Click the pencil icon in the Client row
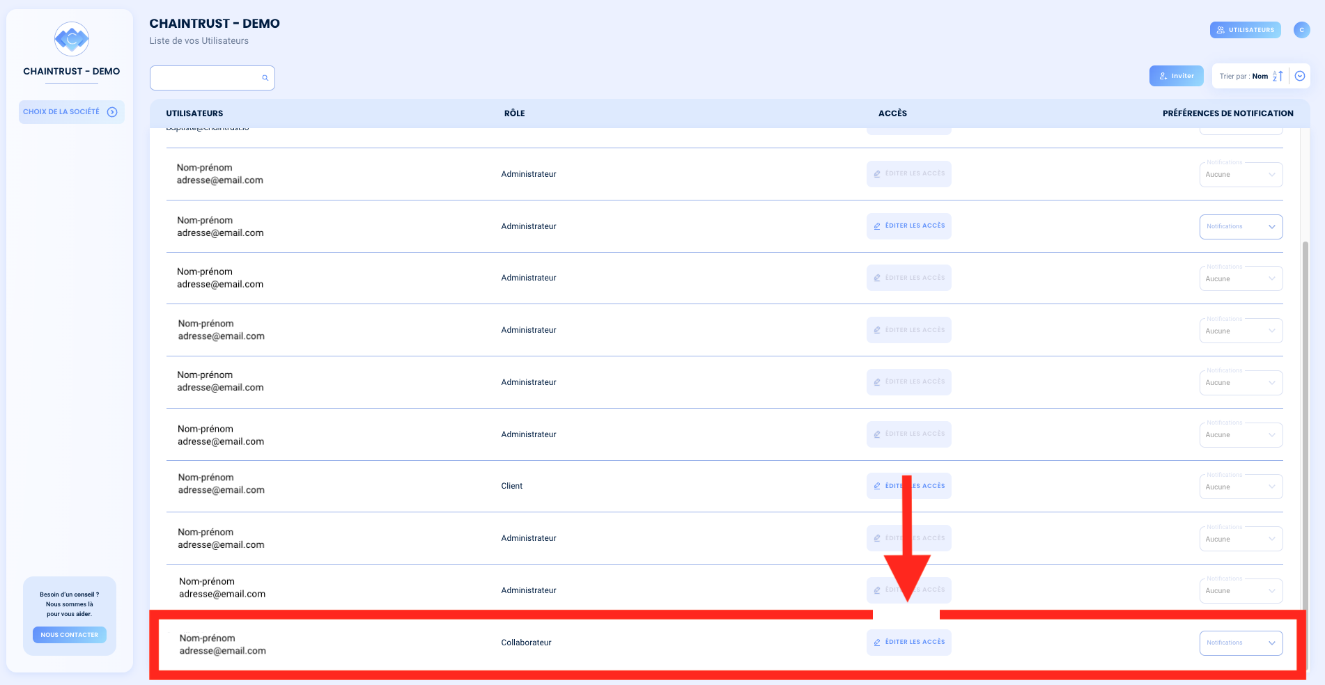This screenshot has width=1325, height=685. [877, 486]
